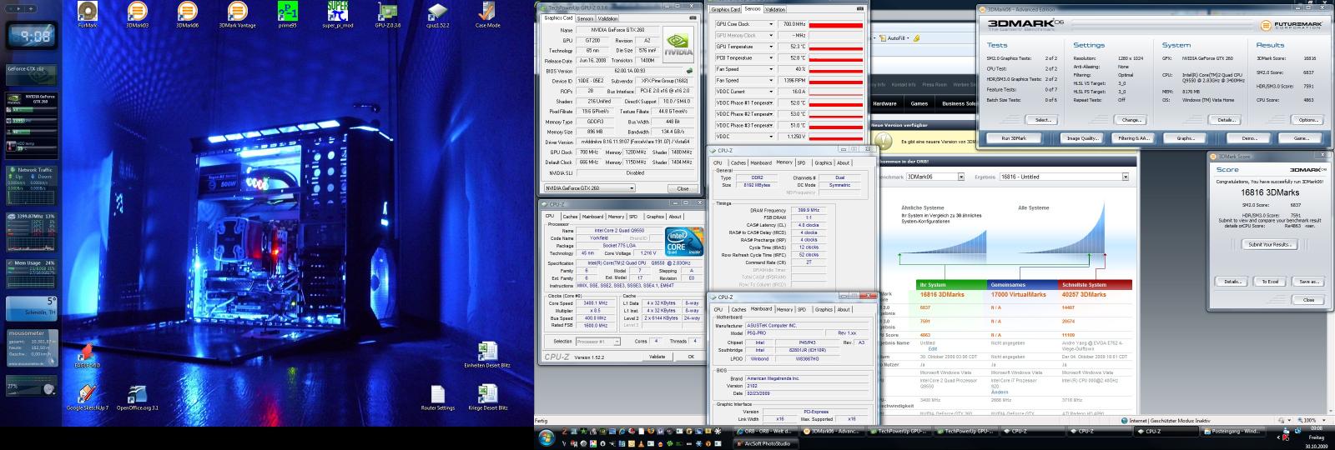1335x450 pixels.
Task: Click the Hardware item in the webpage navigation
Action: click(x=884, y=104)
